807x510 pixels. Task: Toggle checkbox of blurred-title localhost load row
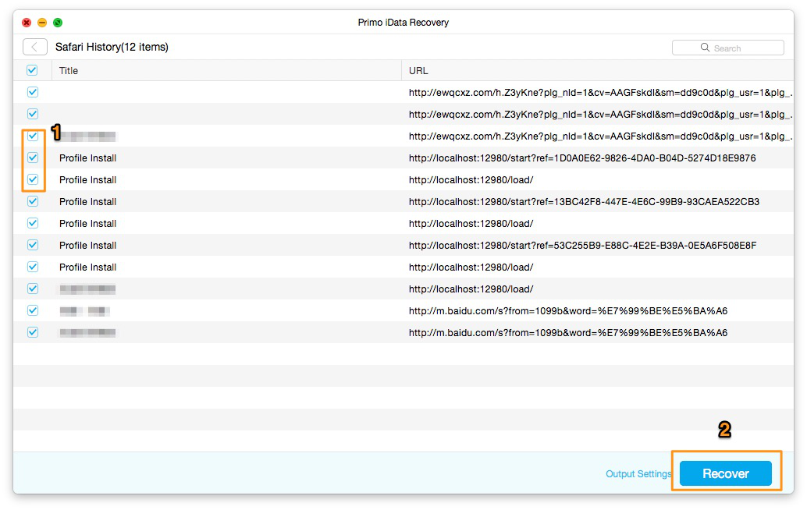tap(33, 289)
